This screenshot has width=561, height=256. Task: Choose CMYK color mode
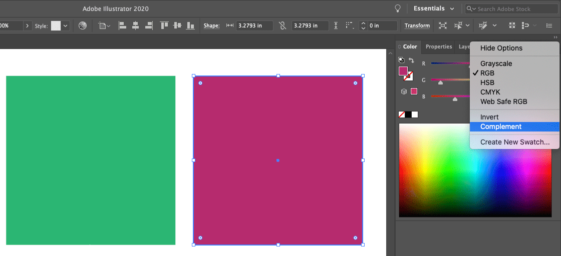coord(514,92)
